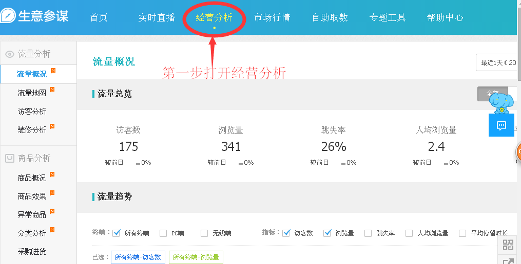Click the eye icon beside 流量分析
The height and width of the screenshot is (264, 521).
[x=10, y=54]
